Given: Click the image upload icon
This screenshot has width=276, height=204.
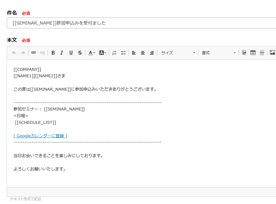Looking at the screenshot, I should click(272, 52).
